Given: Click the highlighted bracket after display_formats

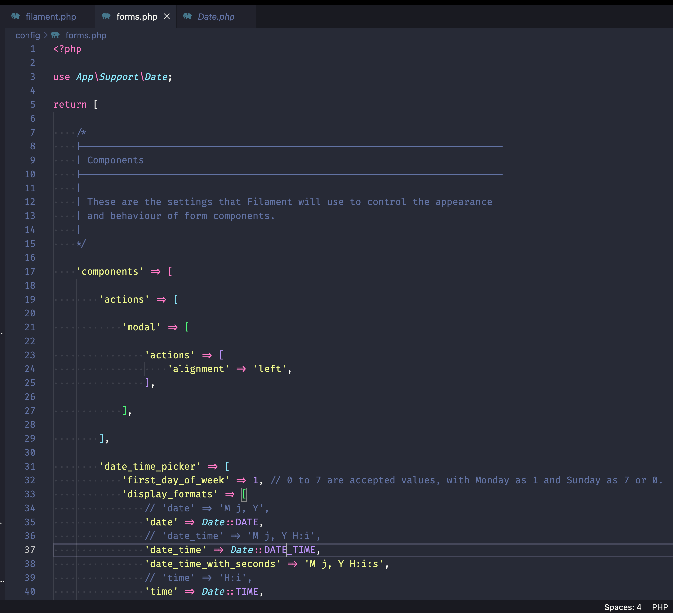Looking at the screenshot, I should pos(245,494).
